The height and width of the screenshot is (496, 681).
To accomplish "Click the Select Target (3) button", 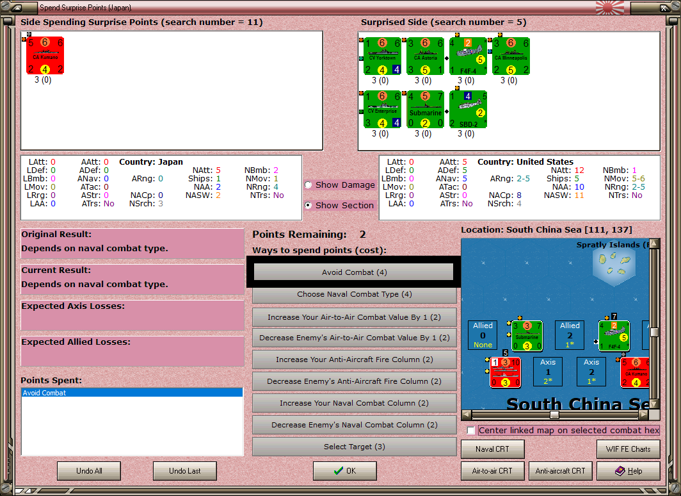I will click(355, 447).
